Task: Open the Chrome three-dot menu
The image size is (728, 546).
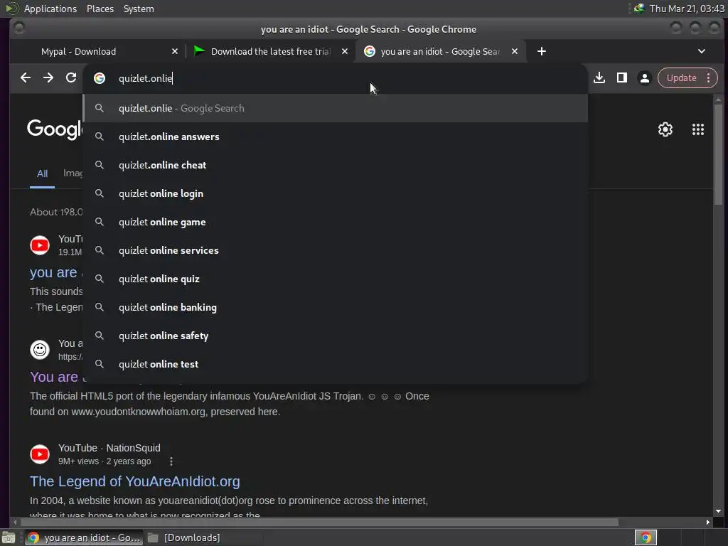Action: click(x=709, y=78)
